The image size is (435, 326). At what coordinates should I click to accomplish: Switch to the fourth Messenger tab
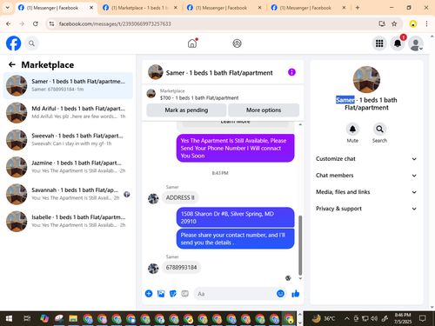(308, 8)
